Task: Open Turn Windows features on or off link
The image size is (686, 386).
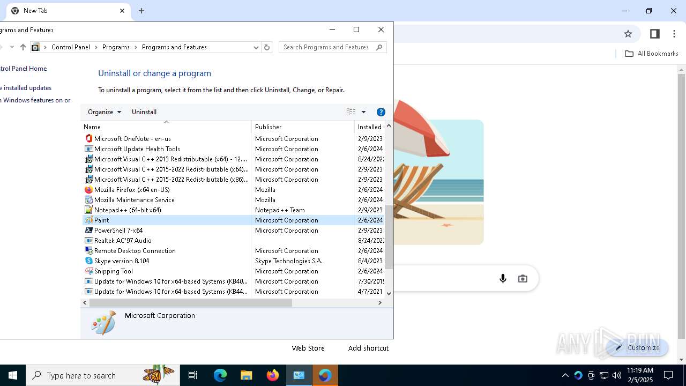Action: pyautogui.click(x=35, y=100)
